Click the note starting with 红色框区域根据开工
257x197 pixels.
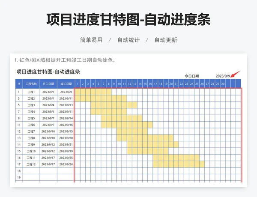tap(65, 60)
